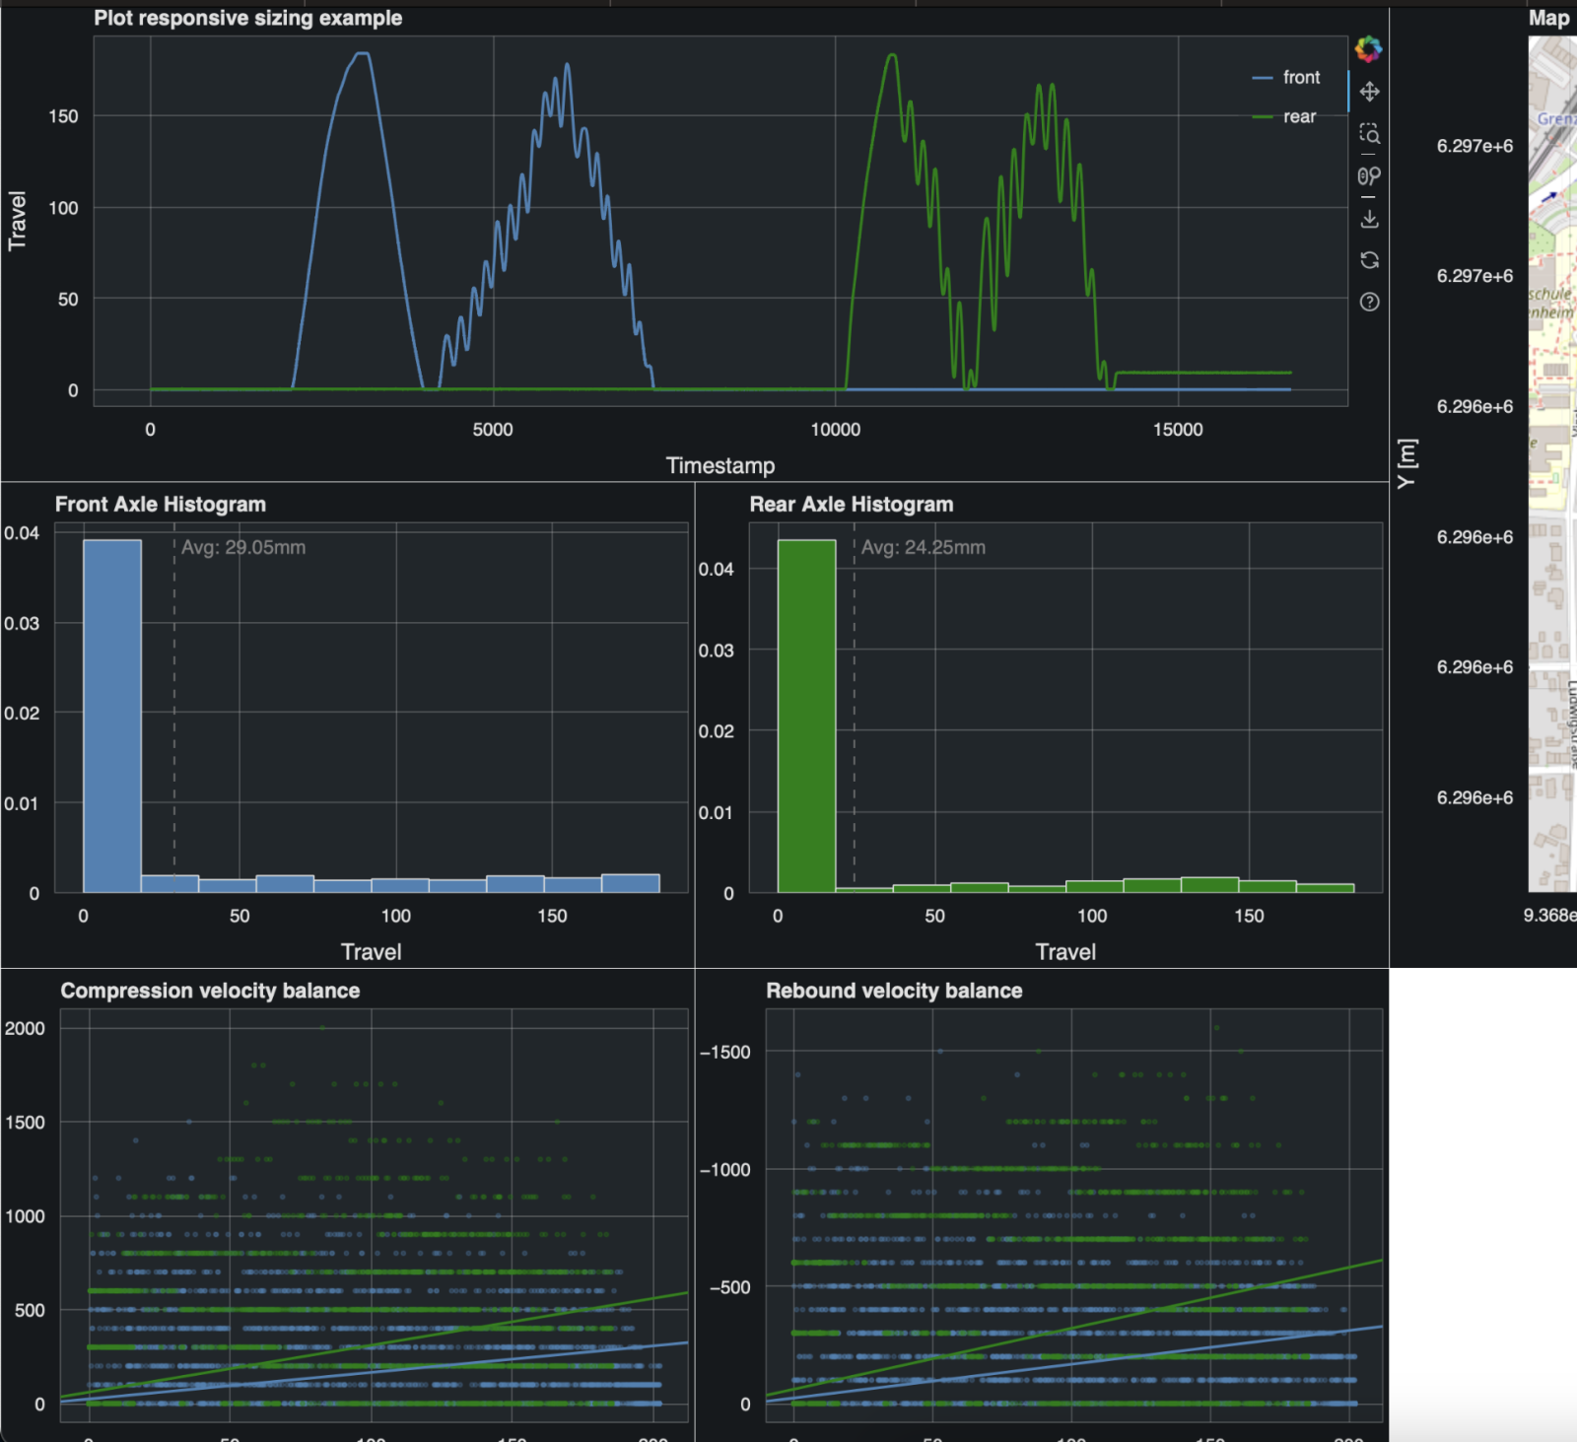Screen dimensions: 1577x1442
Task: Click the 'Avg: 29.05mm' label
Action: 243,547
